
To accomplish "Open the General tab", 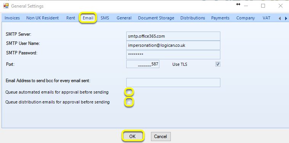I will coord(124,18).
